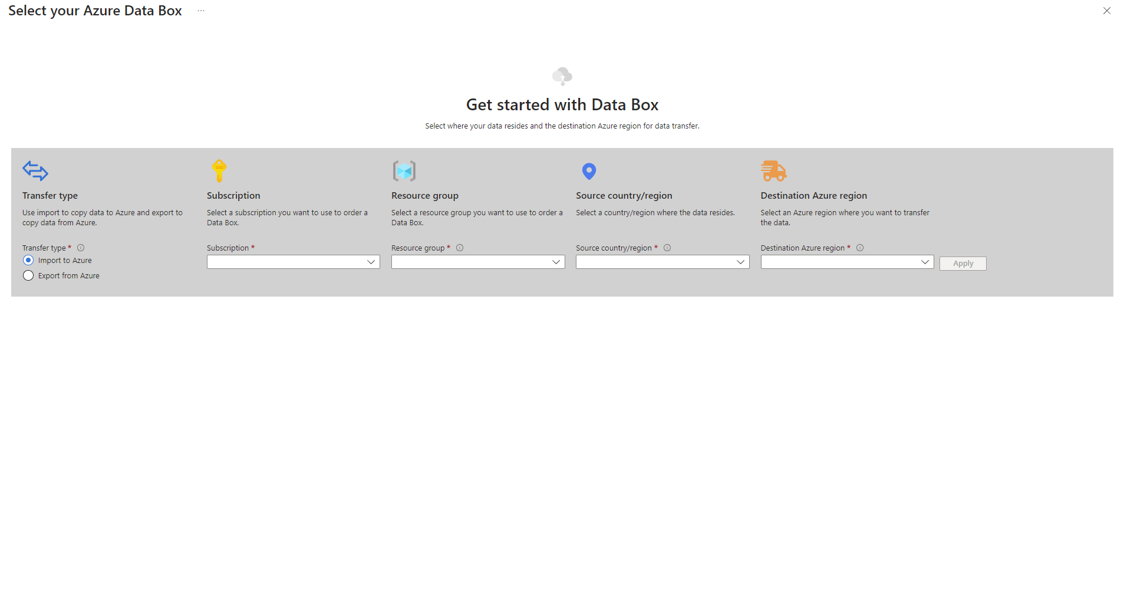Click the 'Destination Azure region' section heading
The image size is (1124, 592).
814,196
